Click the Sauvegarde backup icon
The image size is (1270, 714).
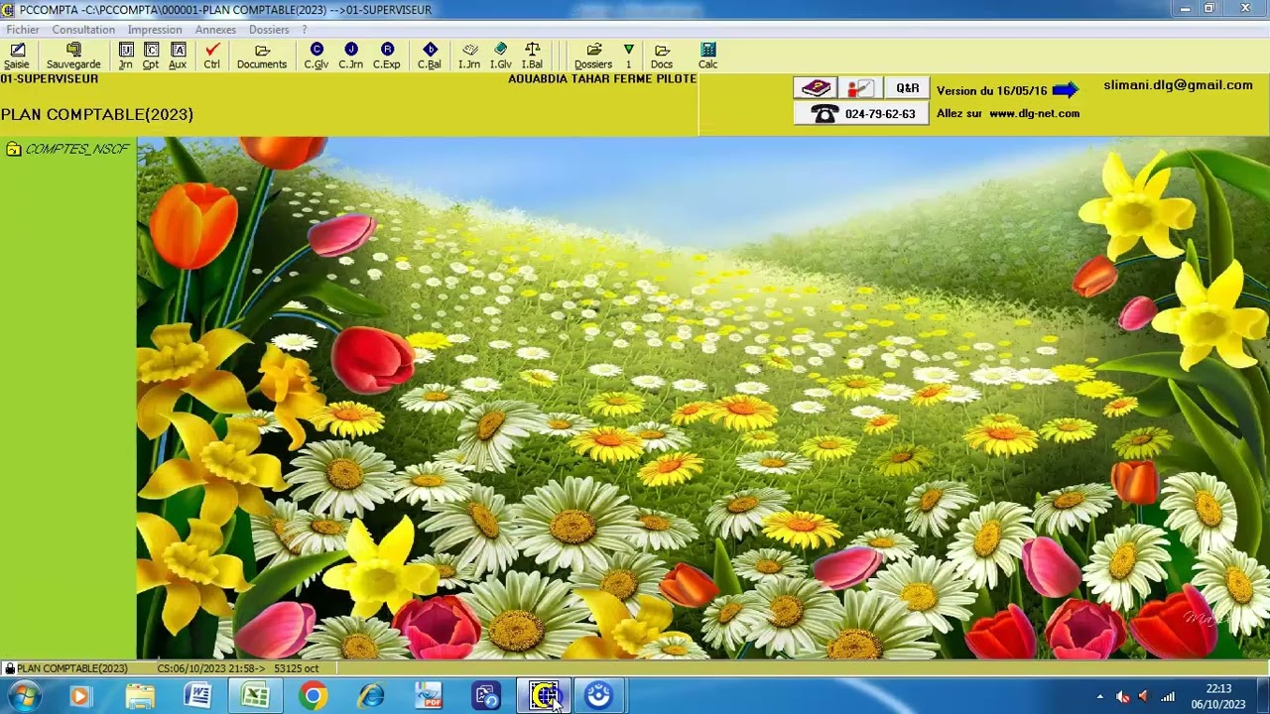[73, 56]
